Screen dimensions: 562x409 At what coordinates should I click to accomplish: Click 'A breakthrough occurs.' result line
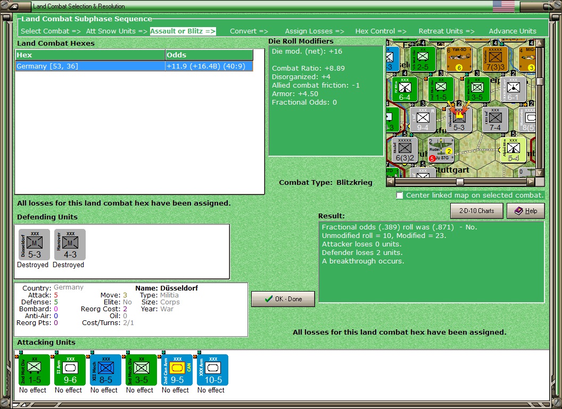[363, 261]
